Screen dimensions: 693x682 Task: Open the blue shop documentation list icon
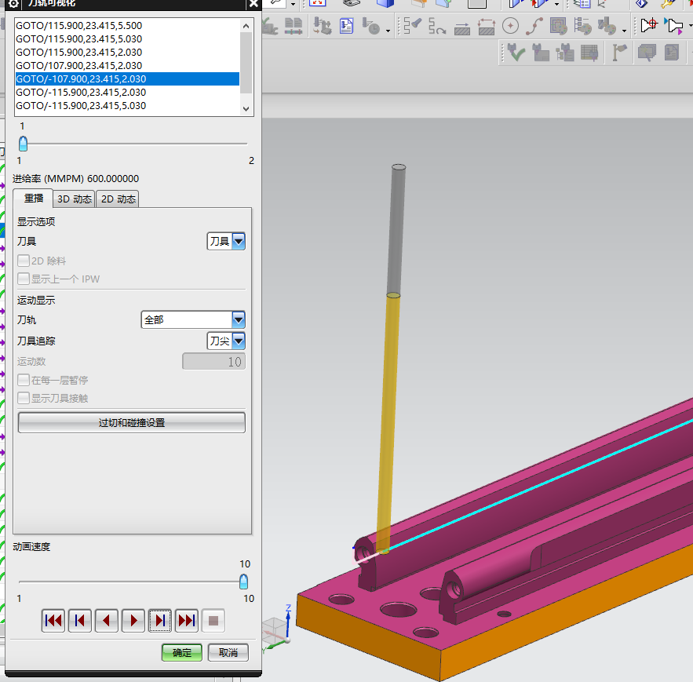(347, 26)
